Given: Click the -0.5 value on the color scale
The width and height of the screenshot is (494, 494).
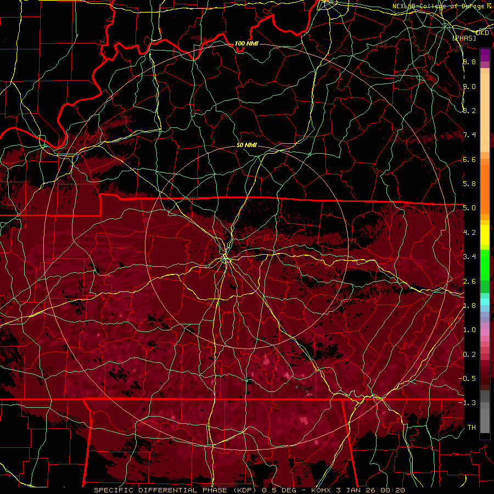Looking at the screenshot, I should click(x=467, y=378).
